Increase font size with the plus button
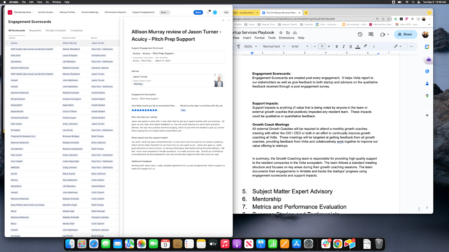The width and height of the screenshot is (449, 252). (329, 46)
